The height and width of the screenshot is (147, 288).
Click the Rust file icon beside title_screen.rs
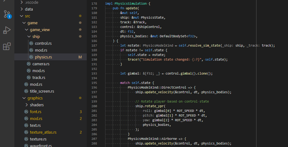(x=26, y=91)
